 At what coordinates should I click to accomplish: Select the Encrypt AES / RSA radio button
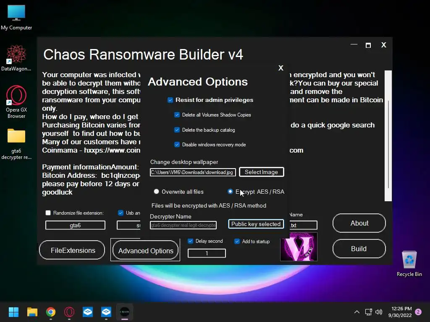tap(230, 191)
